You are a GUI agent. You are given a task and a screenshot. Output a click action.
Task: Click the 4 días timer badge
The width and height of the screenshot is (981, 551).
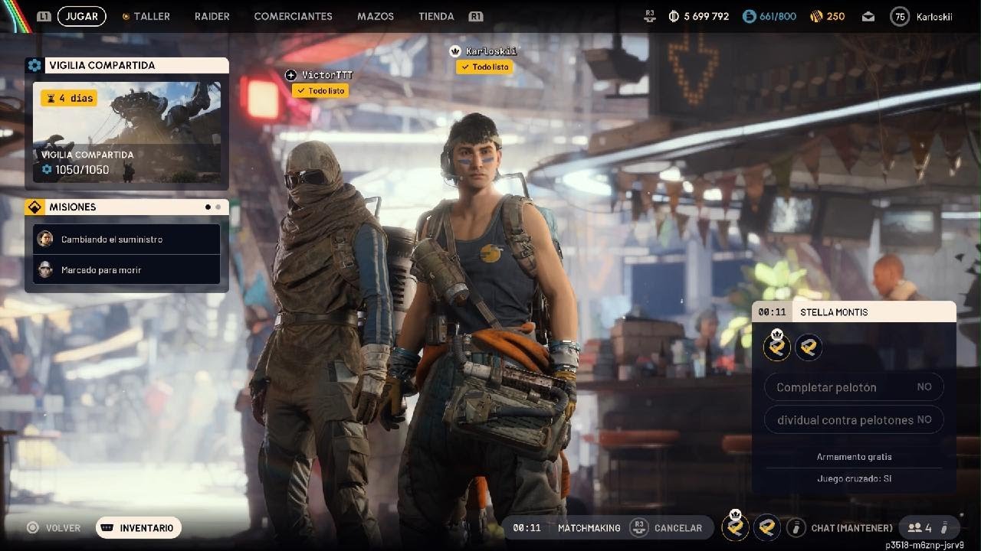tap(69, 98)
